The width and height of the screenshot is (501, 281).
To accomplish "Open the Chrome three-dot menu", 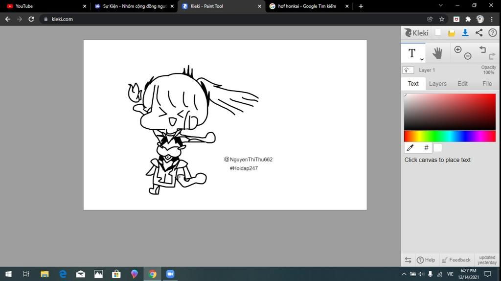I will (492, 19).
